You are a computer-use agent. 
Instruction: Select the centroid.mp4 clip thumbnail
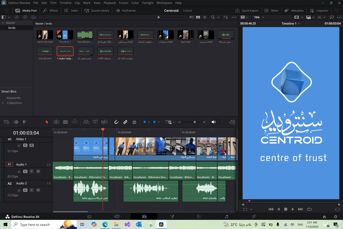point(45,35)
